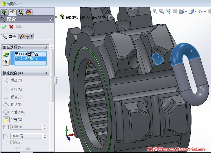Open the PropertyManager tab
Image resolution: width=211 pixels, height=153 pixels.
pyautogui.click(x=12, y=12)
